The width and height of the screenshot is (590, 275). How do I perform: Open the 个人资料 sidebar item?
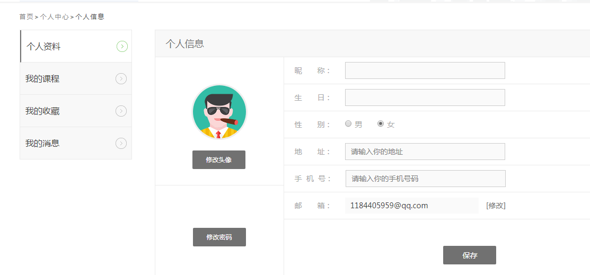point(76,46)
